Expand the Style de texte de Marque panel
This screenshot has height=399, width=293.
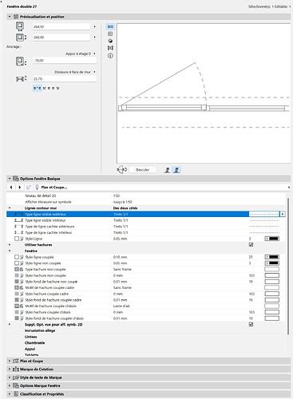(x=10, y=377)
